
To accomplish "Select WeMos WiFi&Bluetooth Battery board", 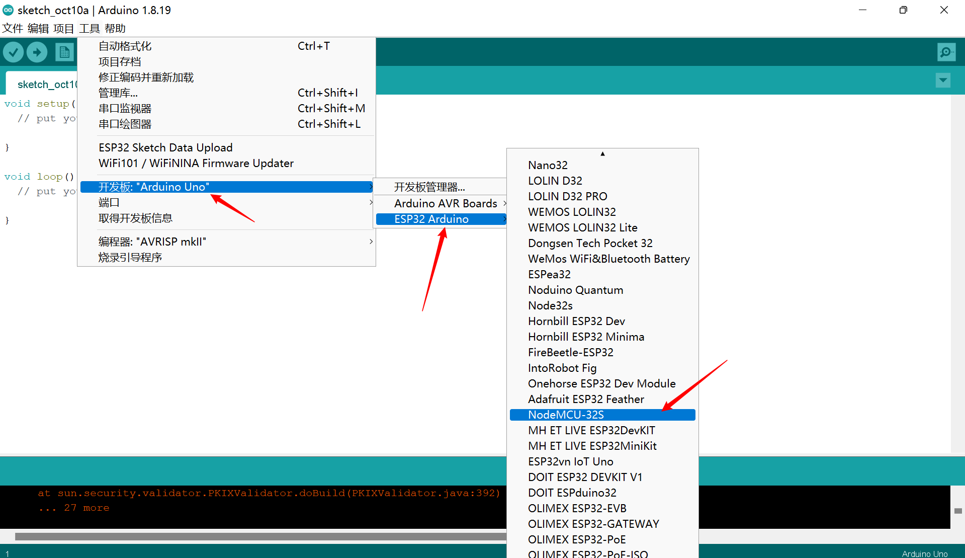I will 602,259.
